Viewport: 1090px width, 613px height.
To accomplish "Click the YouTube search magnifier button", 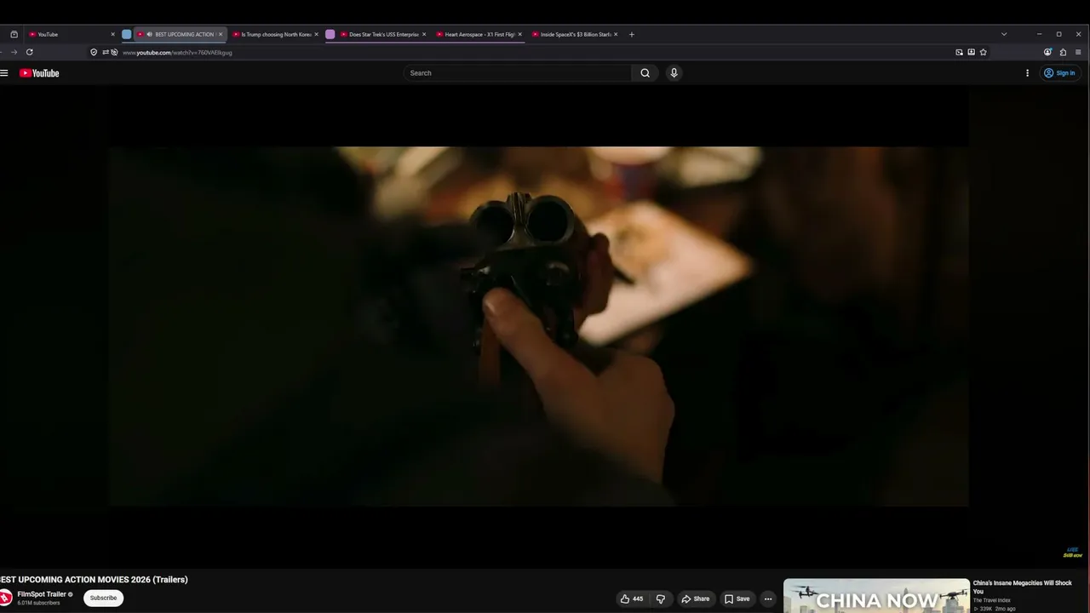I will 645,73.
